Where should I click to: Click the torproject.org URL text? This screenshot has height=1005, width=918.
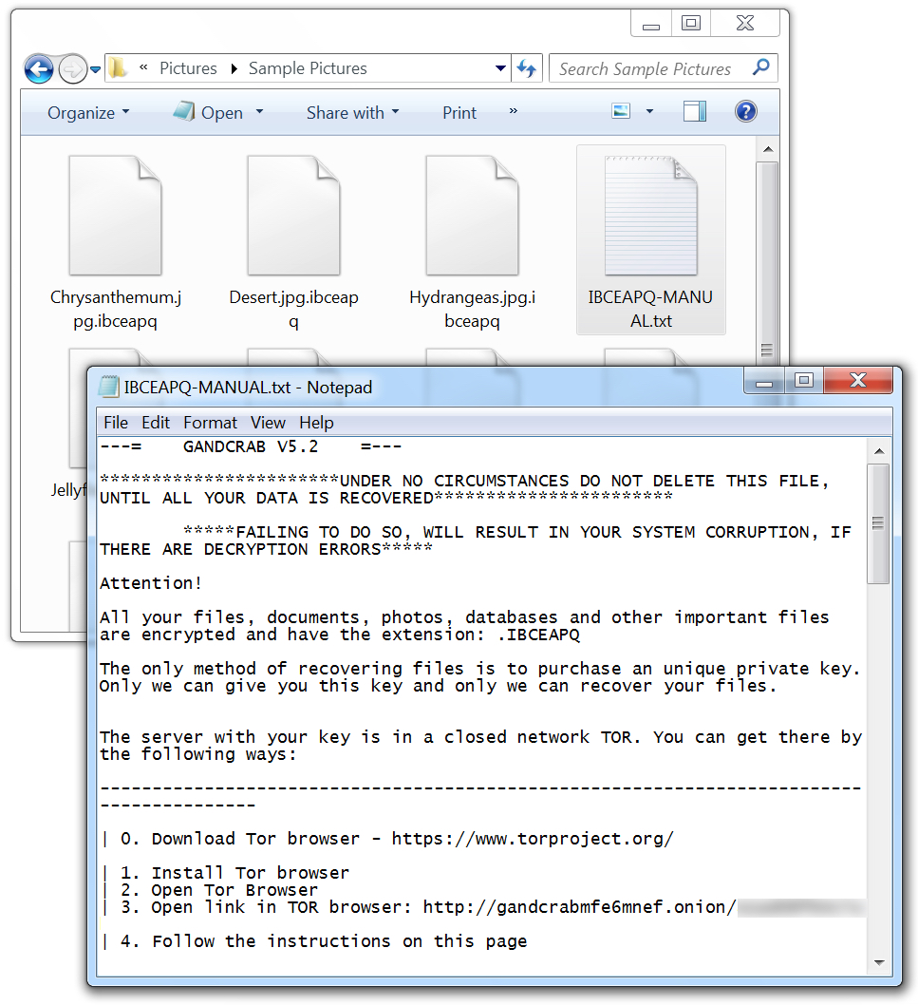(533, 839)
